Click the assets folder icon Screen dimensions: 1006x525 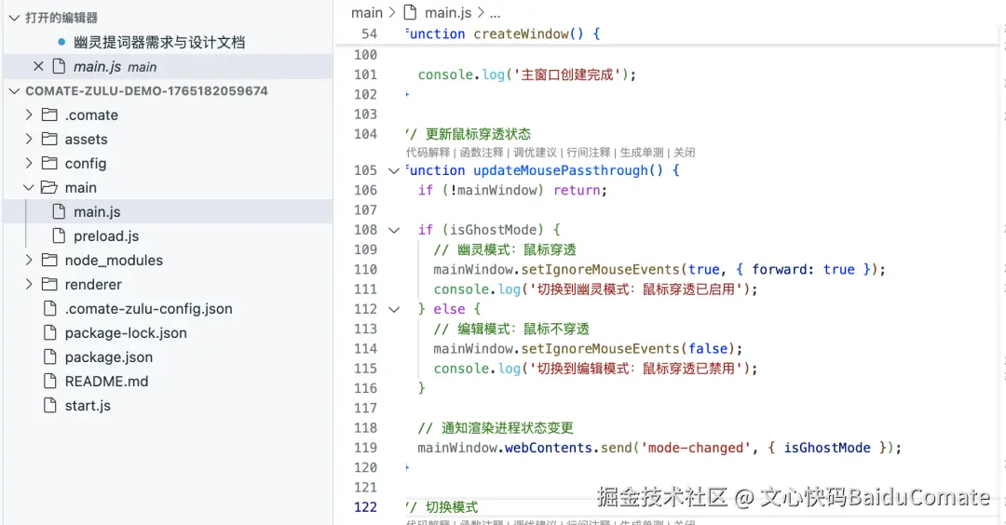pyautogui.click(x=49, y=140)
